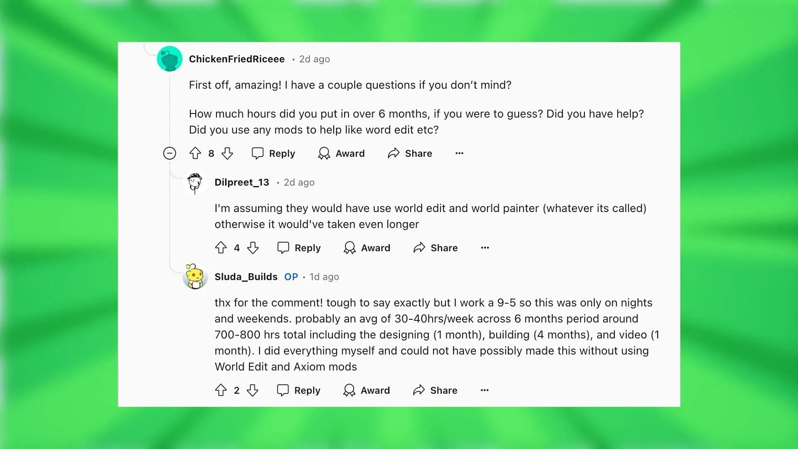Viewport: 798px width, 449px height.
Task: Click the ChickenFriedRiceee username link
Action: click(238, 59)
